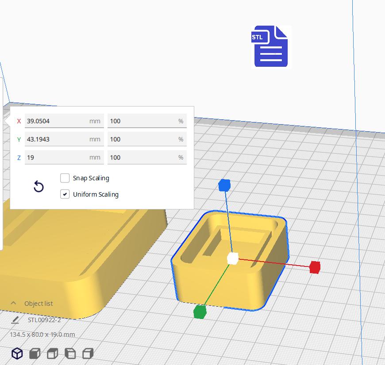Collapse the Object list panel
This screenshot has height=365, width=385.
pyautogui.click(x=12, y=304)
